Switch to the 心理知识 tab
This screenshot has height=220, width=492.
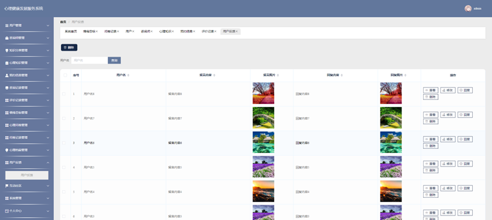pos(165,31)
